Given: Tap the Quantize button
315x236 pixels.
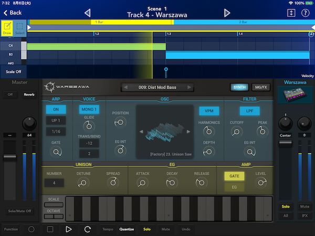Looking at the screenshot, I should coord(127,229).
